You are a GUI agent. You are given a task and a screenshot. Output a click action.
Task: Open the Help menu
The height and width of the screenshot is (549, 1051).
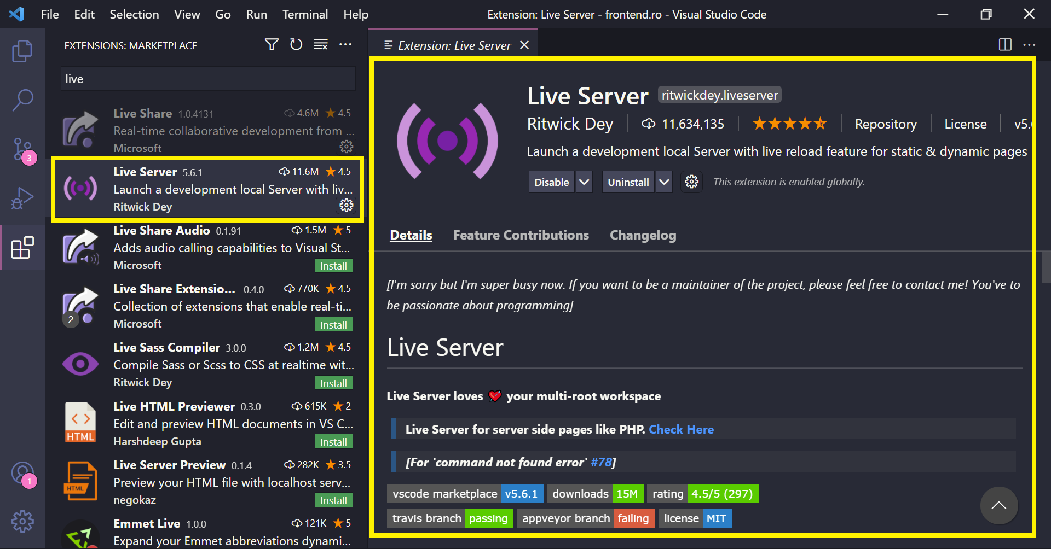pos(356,14)
